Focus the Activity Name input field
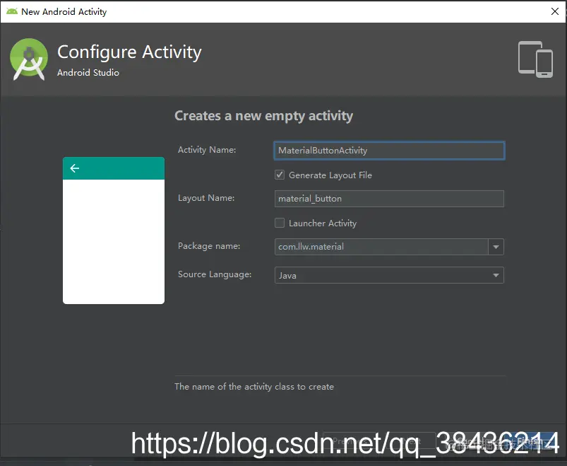The width and height of the screenshot is (567, 466). [389, 151]
